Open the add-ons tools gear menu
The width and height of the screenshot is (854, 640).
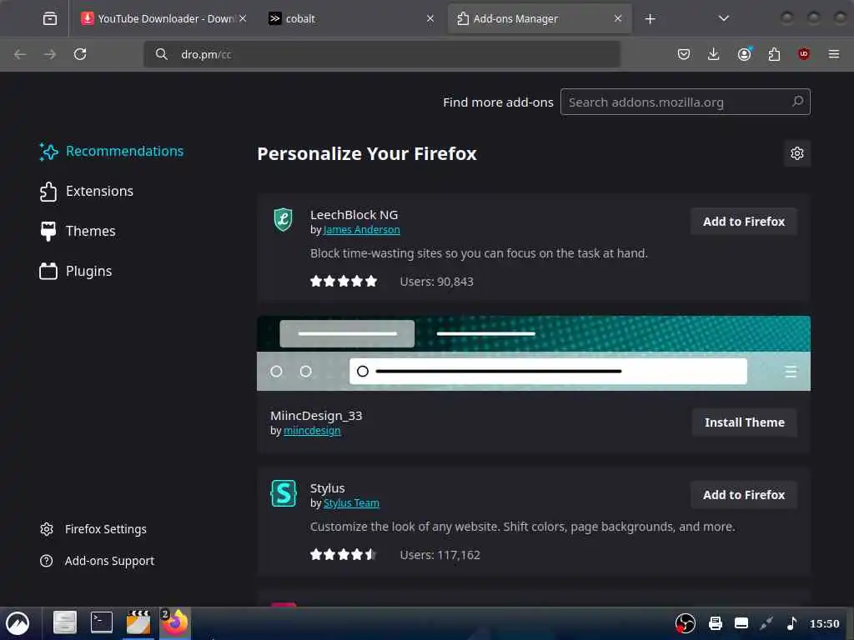(x=796, y=154)
